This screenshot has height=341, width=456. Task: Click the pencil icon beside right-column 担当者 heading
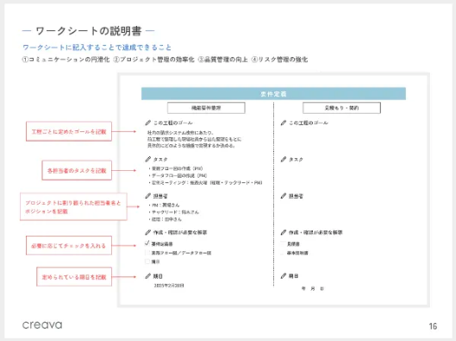coord(284,196)
